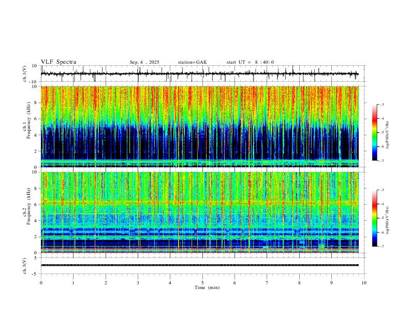Click the ch.1 spectrogram color bar

click(x=374, y=133)
